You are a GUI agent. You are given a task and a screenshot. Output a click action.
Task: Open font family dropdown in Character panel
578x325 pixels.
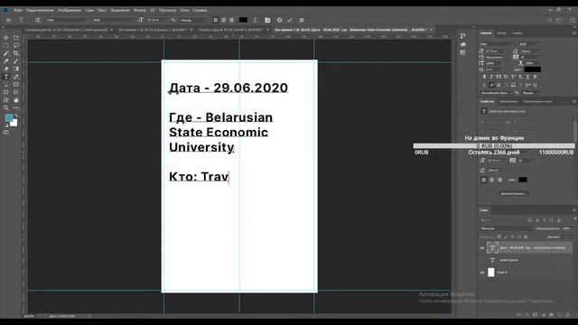click(x=497, y=44)
